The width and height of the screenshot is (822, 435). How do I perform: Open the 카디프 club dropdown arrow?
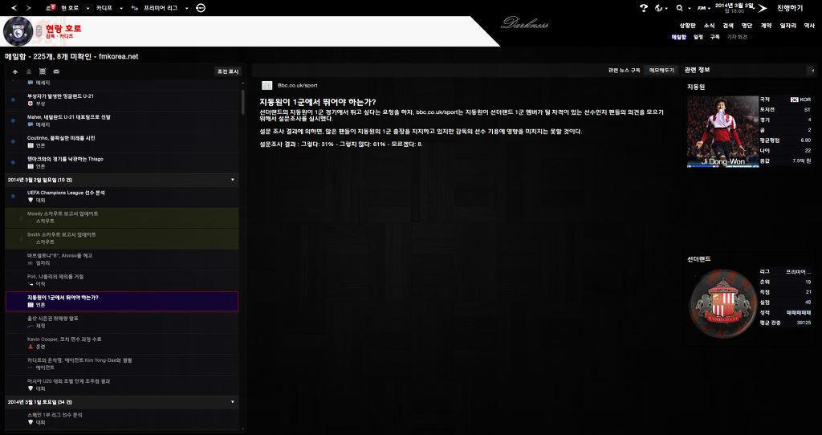(121, 8)
